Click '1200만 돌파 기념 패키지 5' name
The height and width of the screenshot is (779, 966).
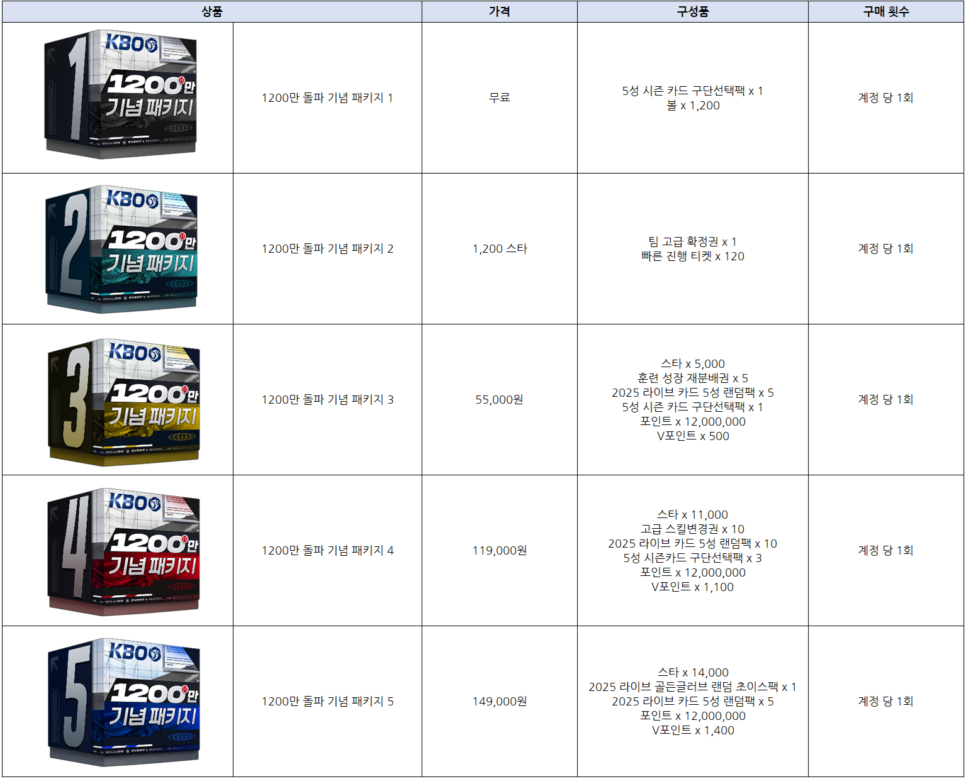pos(327,702)
